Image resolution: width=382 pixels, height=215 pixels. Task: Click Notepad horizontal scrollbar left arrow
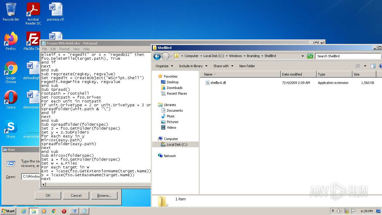43,185
